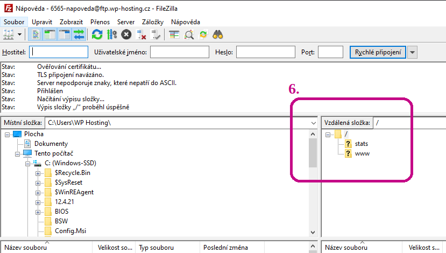This screenshot has height=253, width=446.
Task: Open the Site Manager icon
Action: 9,34
